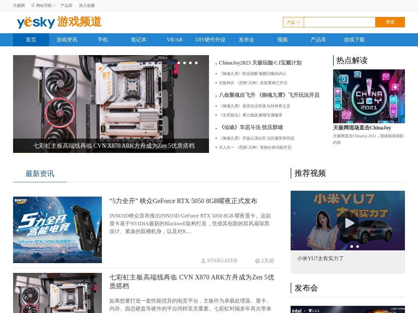Screen dimensions: 418x313
Task: Select the fifth carousel slide dot
Action: point(196,63)
